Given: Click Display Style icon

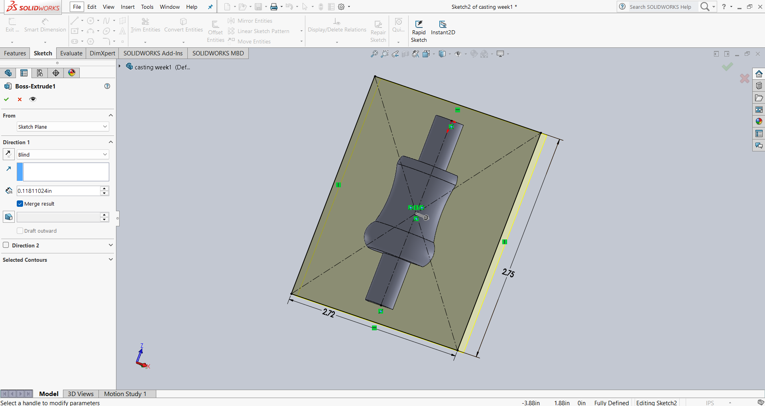Looking at the screenshot, I should click(x=442, y=54).
